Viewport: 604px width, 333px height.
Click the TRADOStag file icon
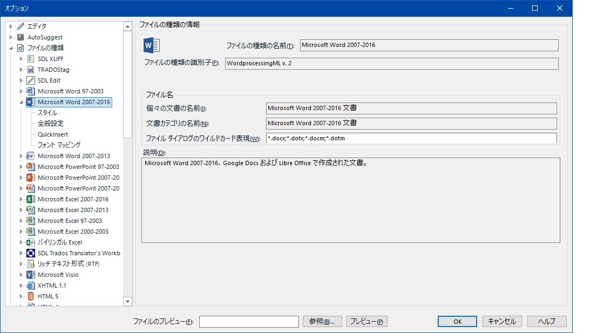pos(31,69)
